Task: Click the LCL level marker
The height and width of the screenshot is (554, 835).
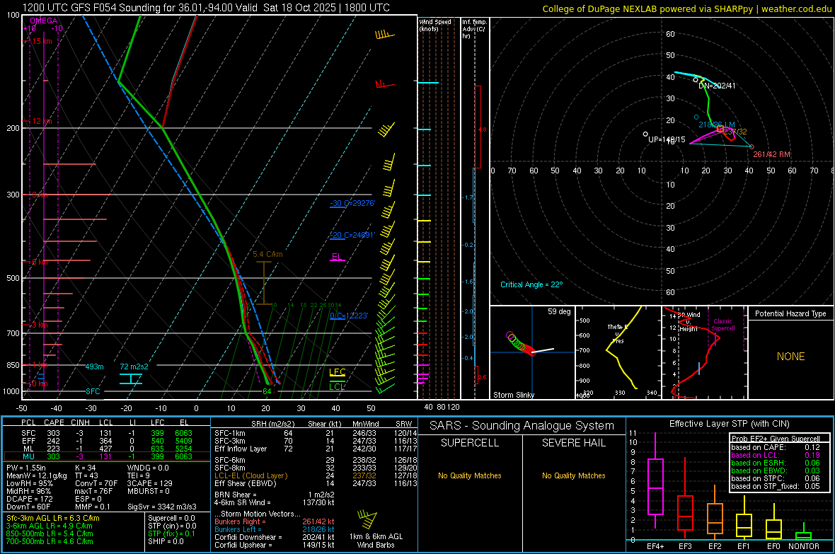Action: pos(337,386)
